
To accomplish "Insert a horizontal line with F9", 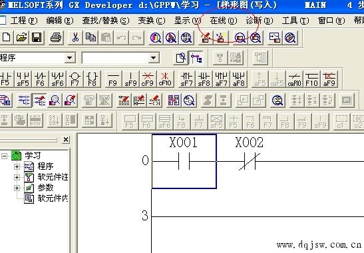I will point(113,79).
